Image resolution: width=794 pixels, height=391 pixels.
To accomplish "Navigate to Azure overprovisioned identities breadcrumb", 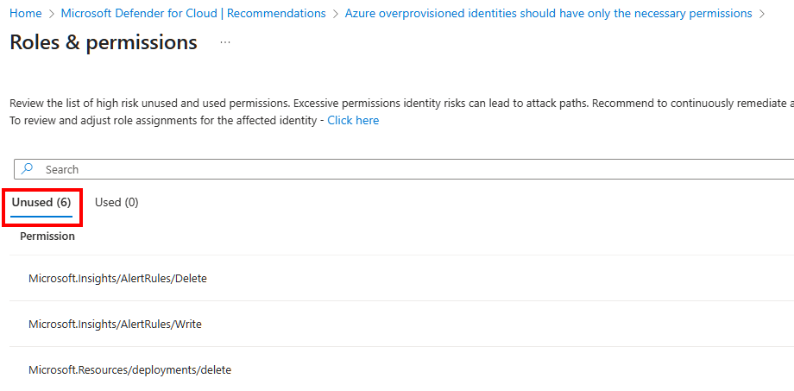I will (x=548, y=14).
